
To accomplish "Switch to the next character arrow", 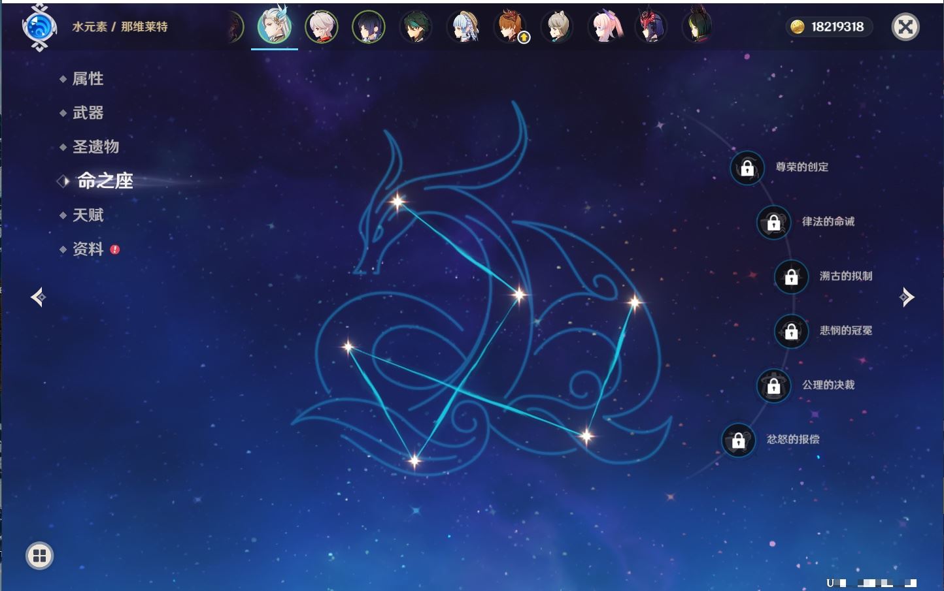I will point(907,297).
